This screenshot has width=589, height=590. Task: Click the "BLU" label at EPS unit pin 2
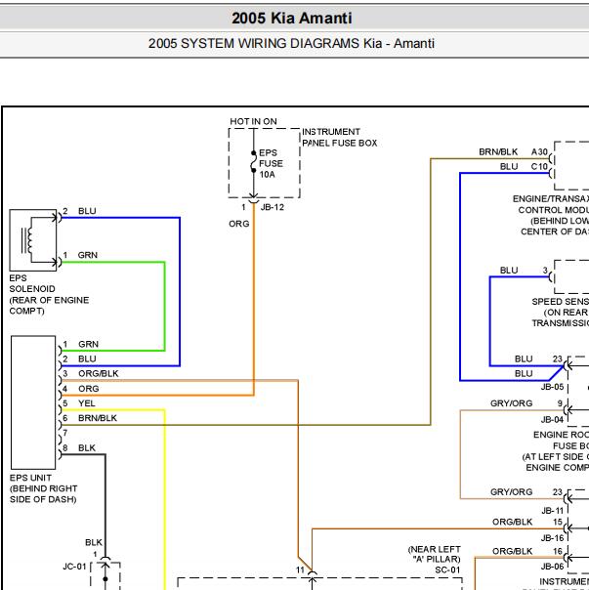tap(87, 358)
